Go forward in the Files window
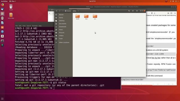 (60, 11)
